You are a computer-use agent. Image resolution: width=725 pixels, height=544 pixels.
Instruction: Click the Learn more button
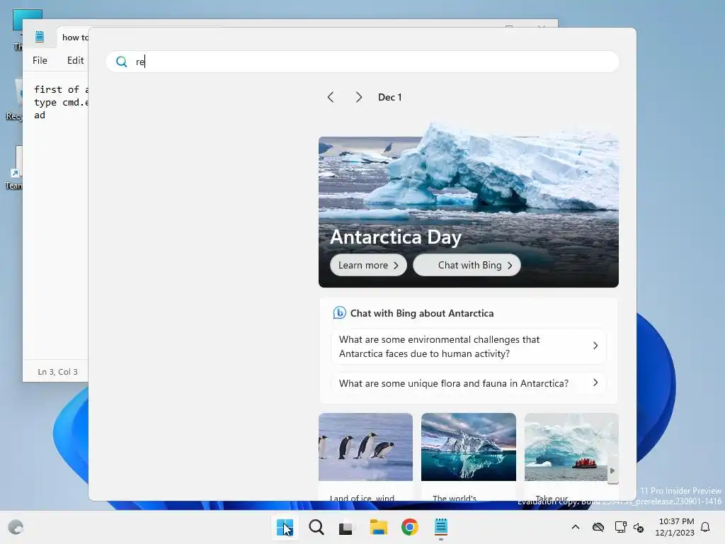point(368,265)
